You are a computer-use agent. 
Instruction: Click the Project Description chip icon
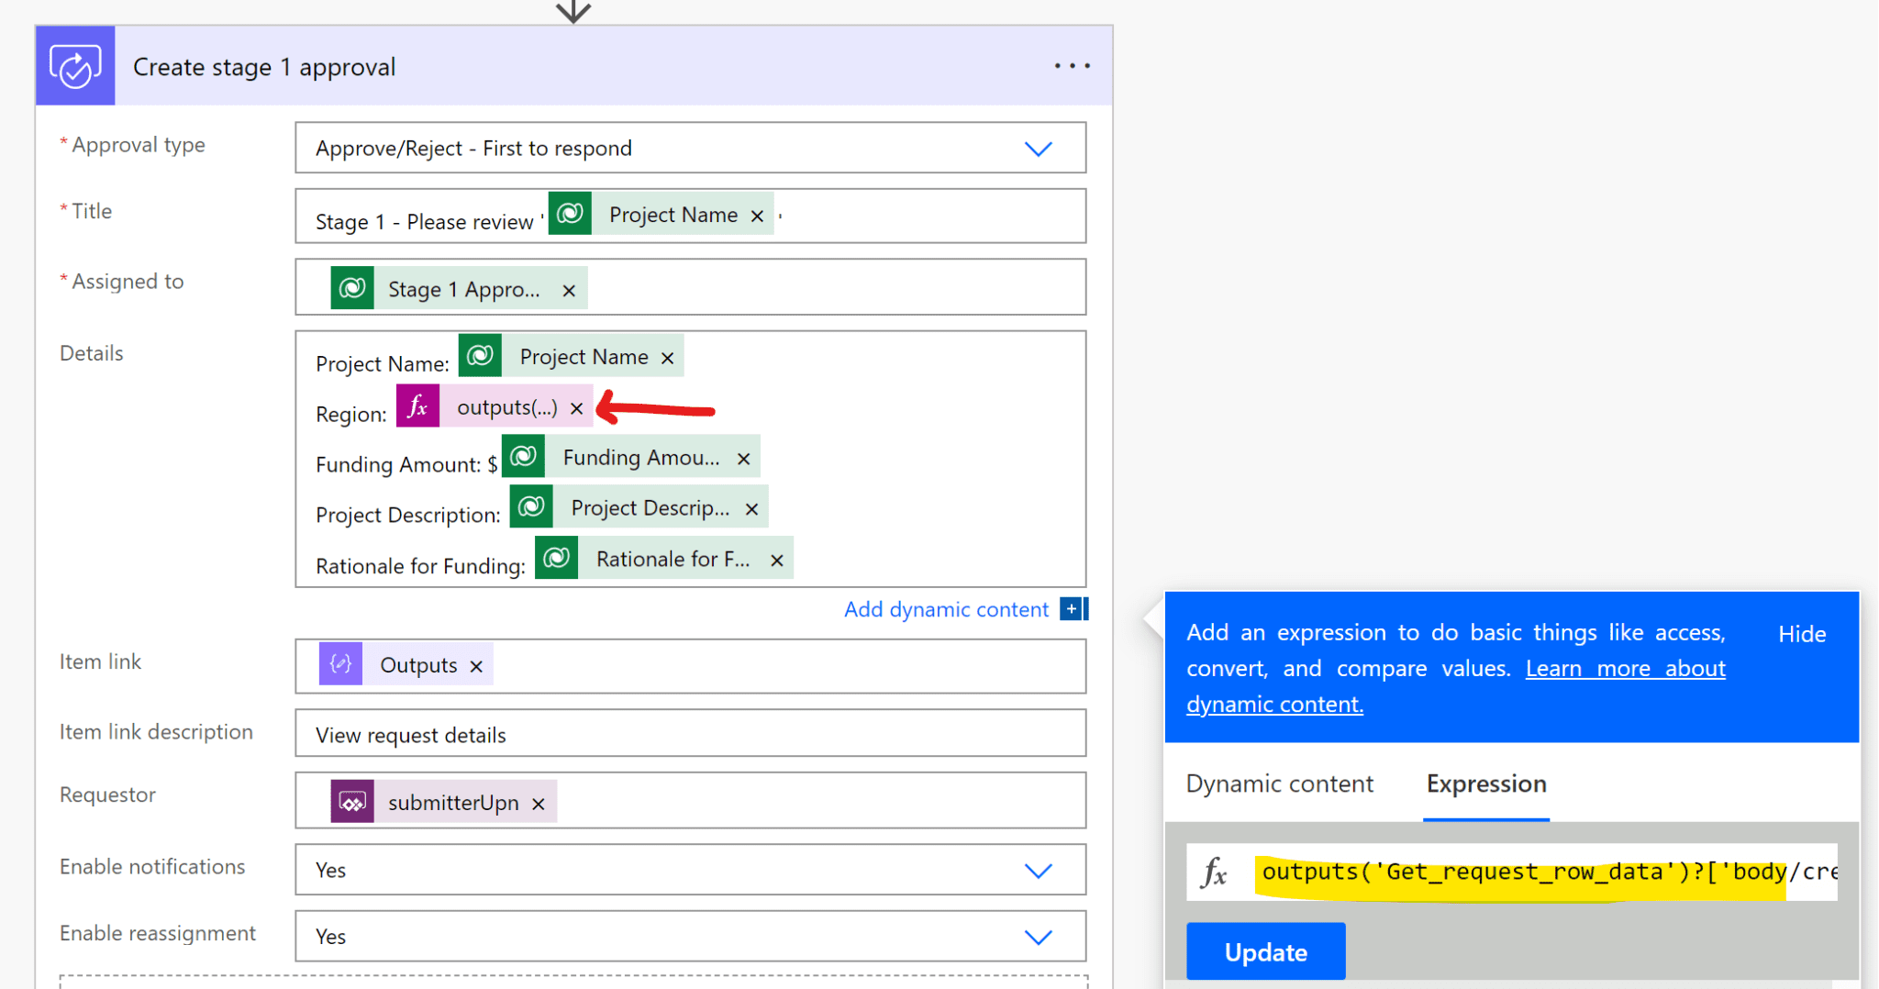[x=531, y=506]
